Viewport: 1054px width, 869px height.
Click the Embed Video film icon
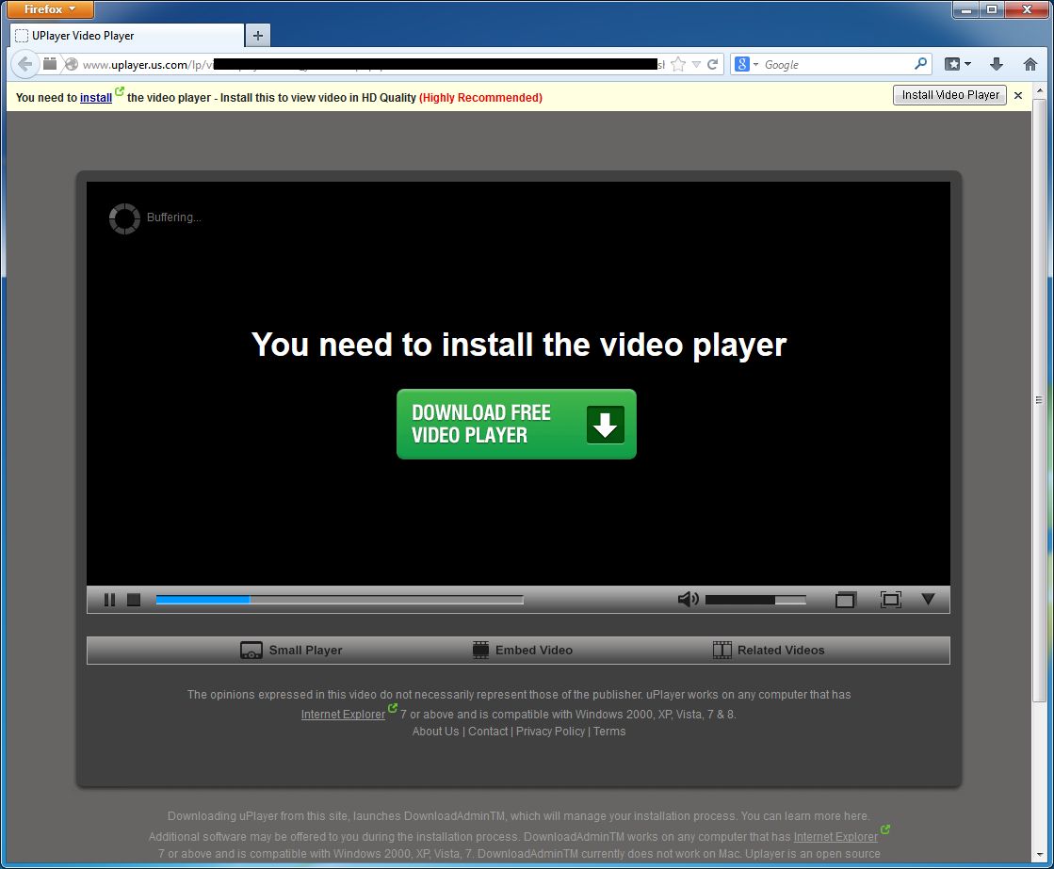480,650
